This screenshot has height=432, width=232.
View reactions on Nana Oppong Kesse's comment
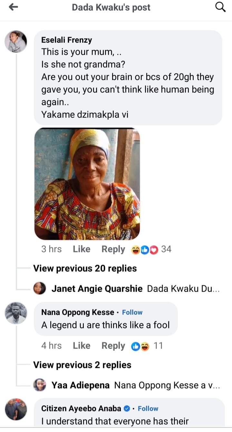[x=140, y=346]
